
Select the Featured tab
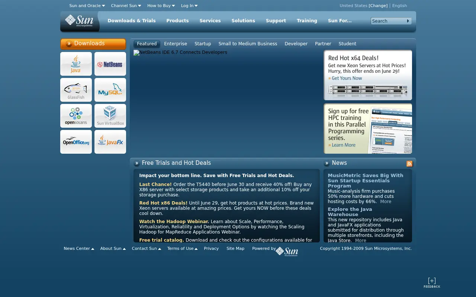coord(147,44)
